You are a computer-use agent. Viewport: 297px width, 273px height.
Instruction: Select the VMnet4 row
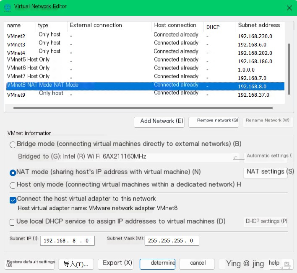(145, 52)
